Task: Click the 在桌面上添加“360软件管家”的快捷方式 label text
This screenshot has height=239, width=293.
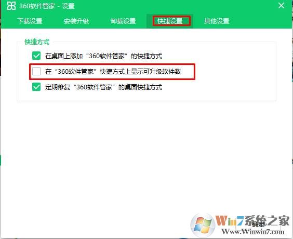Action: [103, 56]
